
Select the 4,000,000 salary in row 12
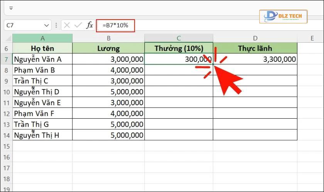click(x=108, y=113)
